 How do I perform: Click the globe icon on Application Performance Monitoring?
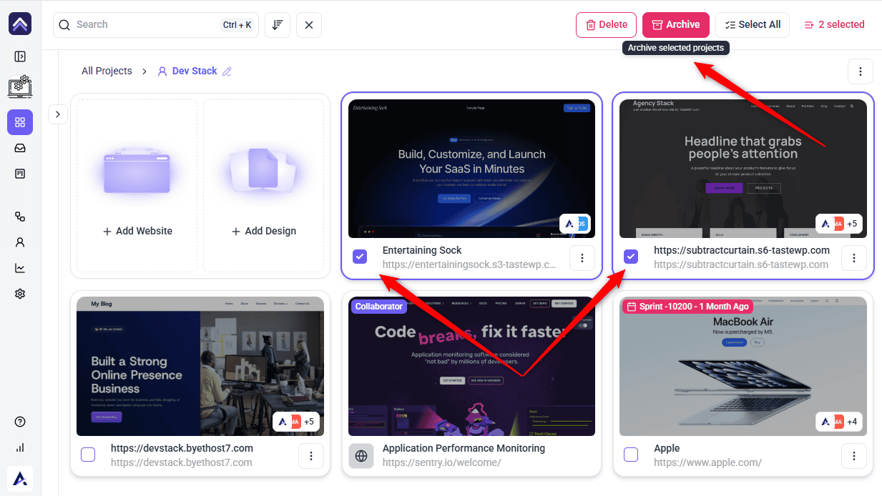(361, 456)
